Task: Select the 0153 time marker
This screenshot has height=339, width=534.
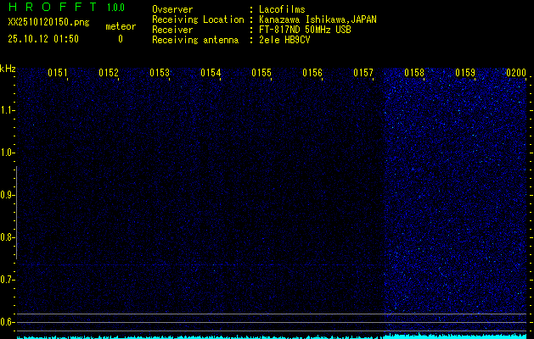Action: point(160,74)
